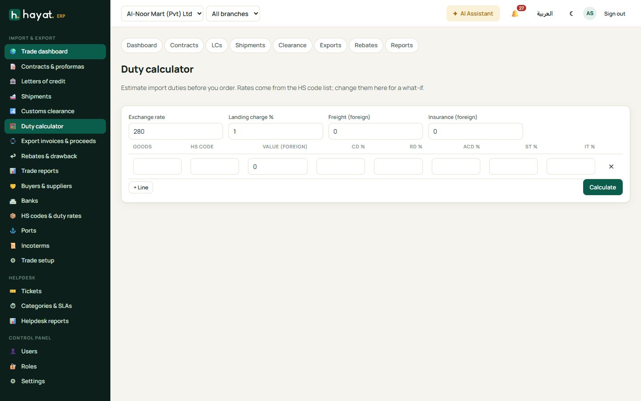Click the HS Code input field
This screenshot has height=401, width=641.
pos(215,167)
